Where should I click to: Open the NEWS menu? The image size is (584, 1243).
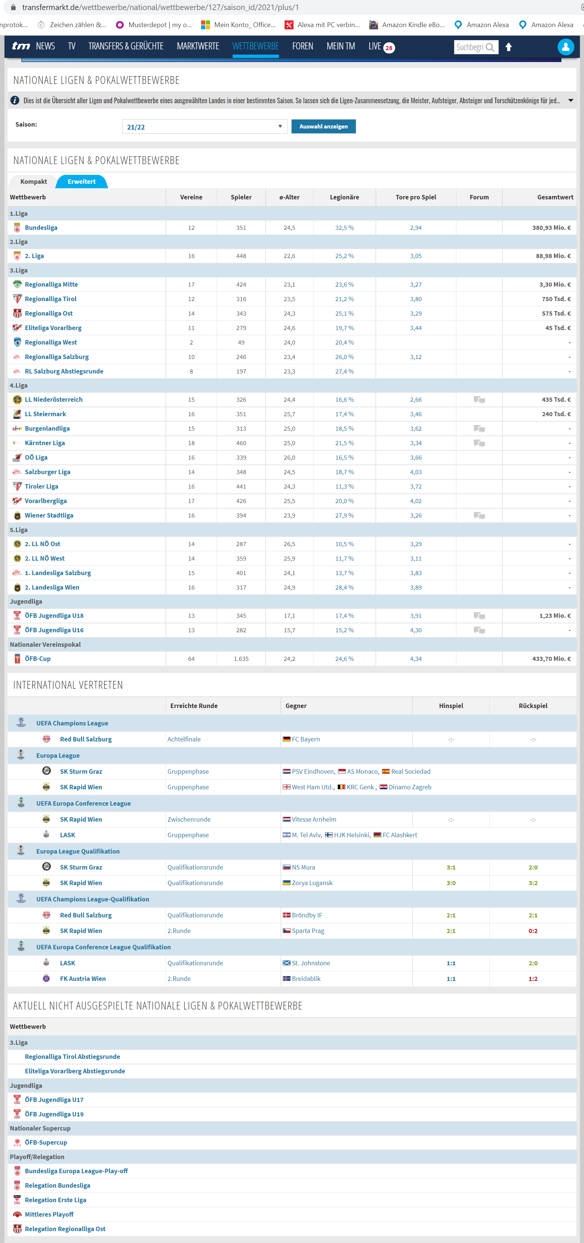[x=45, y=46]
